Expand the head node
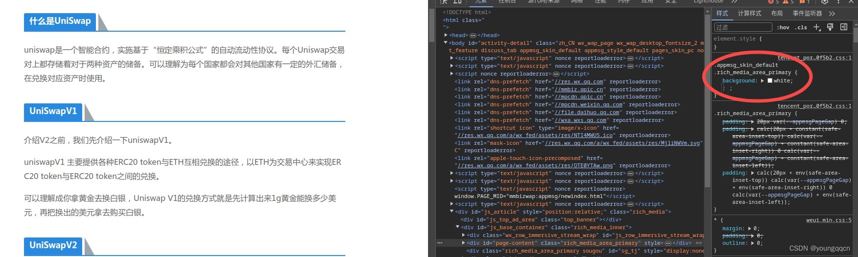Screen dimensions: 858x257 coord(446,35)
